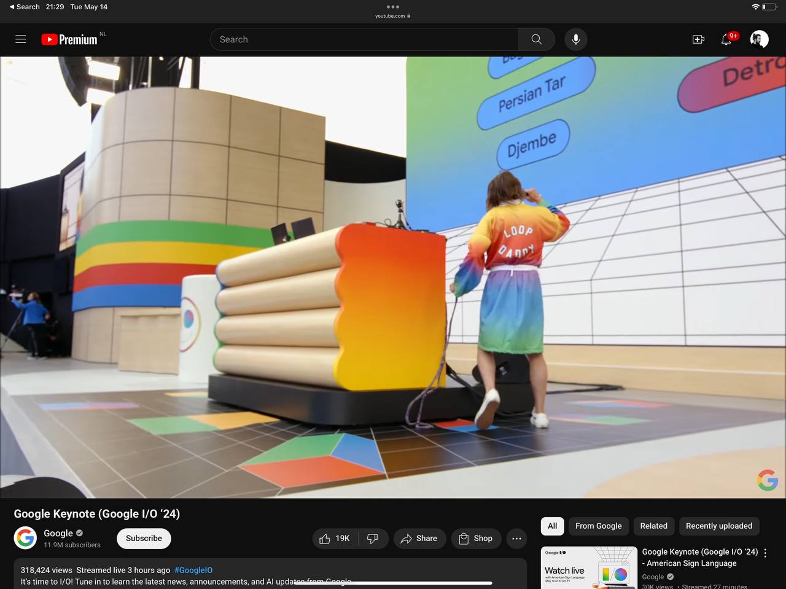The height and width of the screenshot is (589, 786).
Task: Follow the #GoogleIO hashtag link
Action: click(193, 570)
